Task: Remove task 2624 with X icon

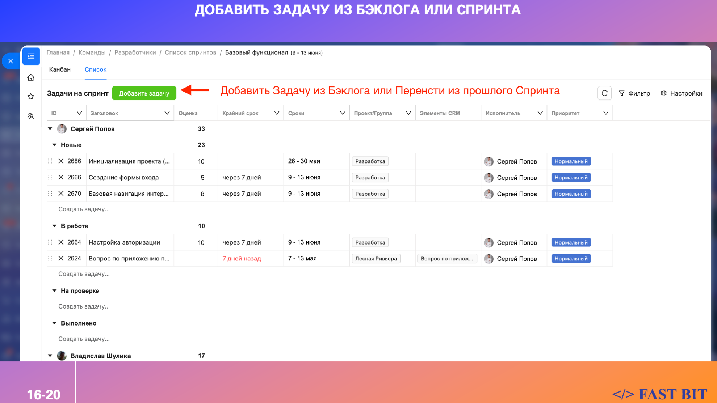Action: [61, 258]
